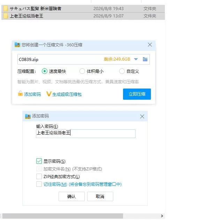The height and width of the screenshot is (221, 199).
Task: Select 体积最小 compression option
Action: [82, 71]
